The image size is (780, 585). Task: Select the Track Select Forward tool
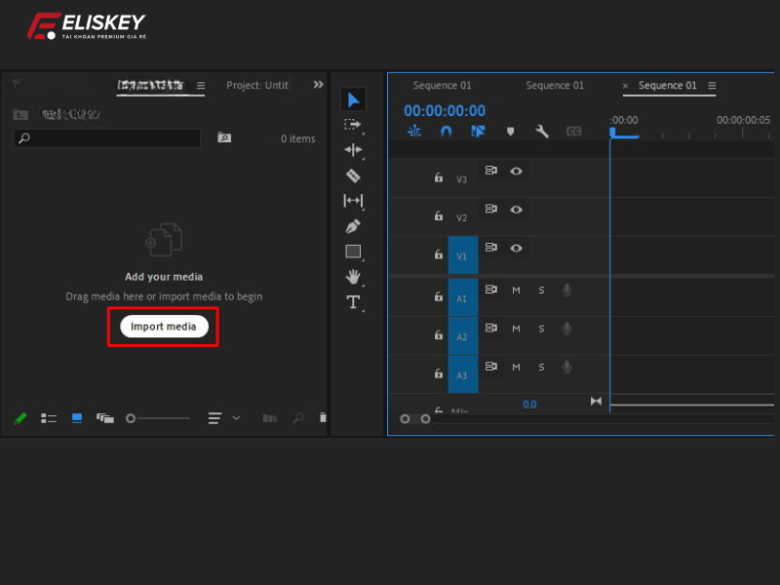coord(352,124)
